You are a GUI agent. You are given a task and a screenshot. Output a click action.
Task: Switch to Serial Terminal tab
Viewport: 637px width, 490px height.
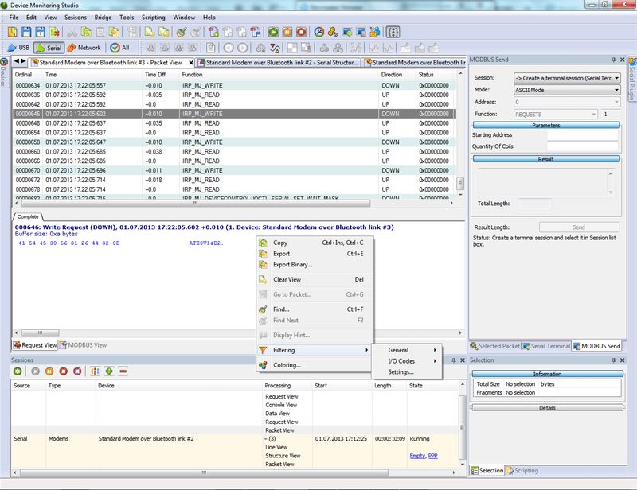(546, 346)
